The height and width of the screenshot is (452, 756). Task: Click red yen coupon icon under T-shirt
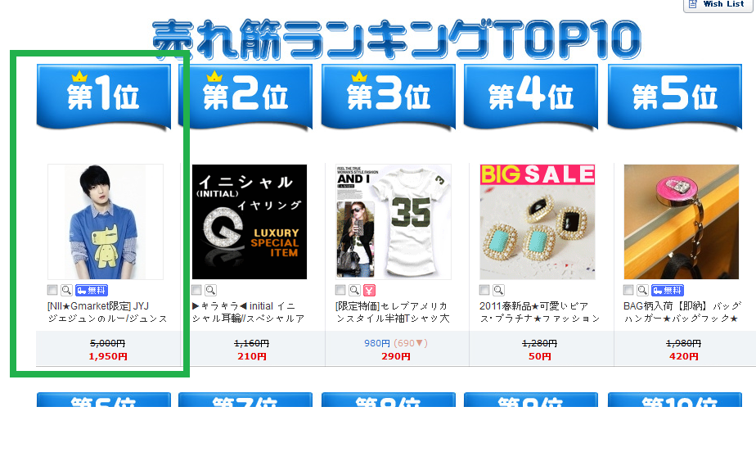[x=369, y=290]
